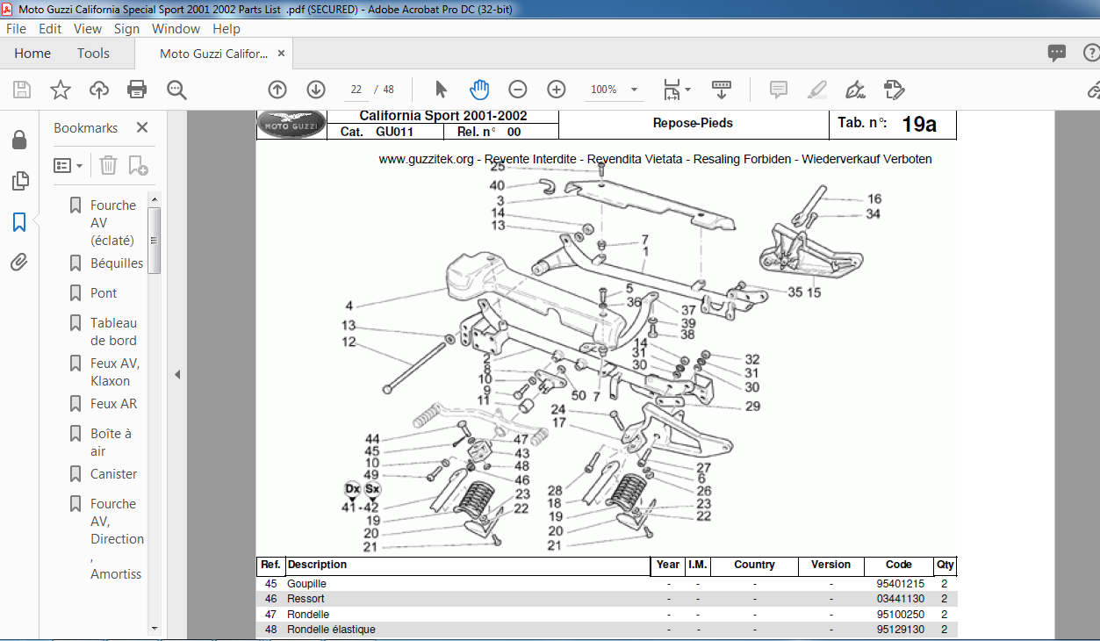Print the document with printer icon
This screenshot has height=641, width=1100.
(x=137, y=90)
